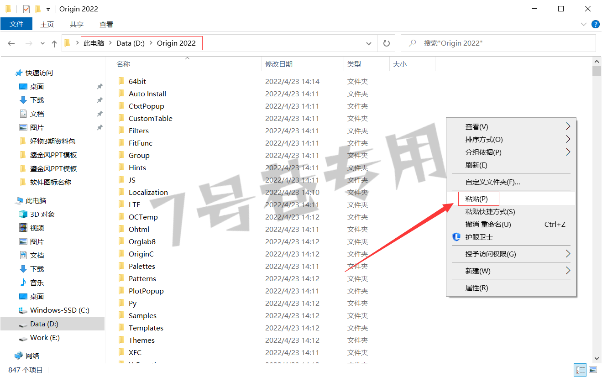Click the file list scroll down arrow

(x=597, y=359)
